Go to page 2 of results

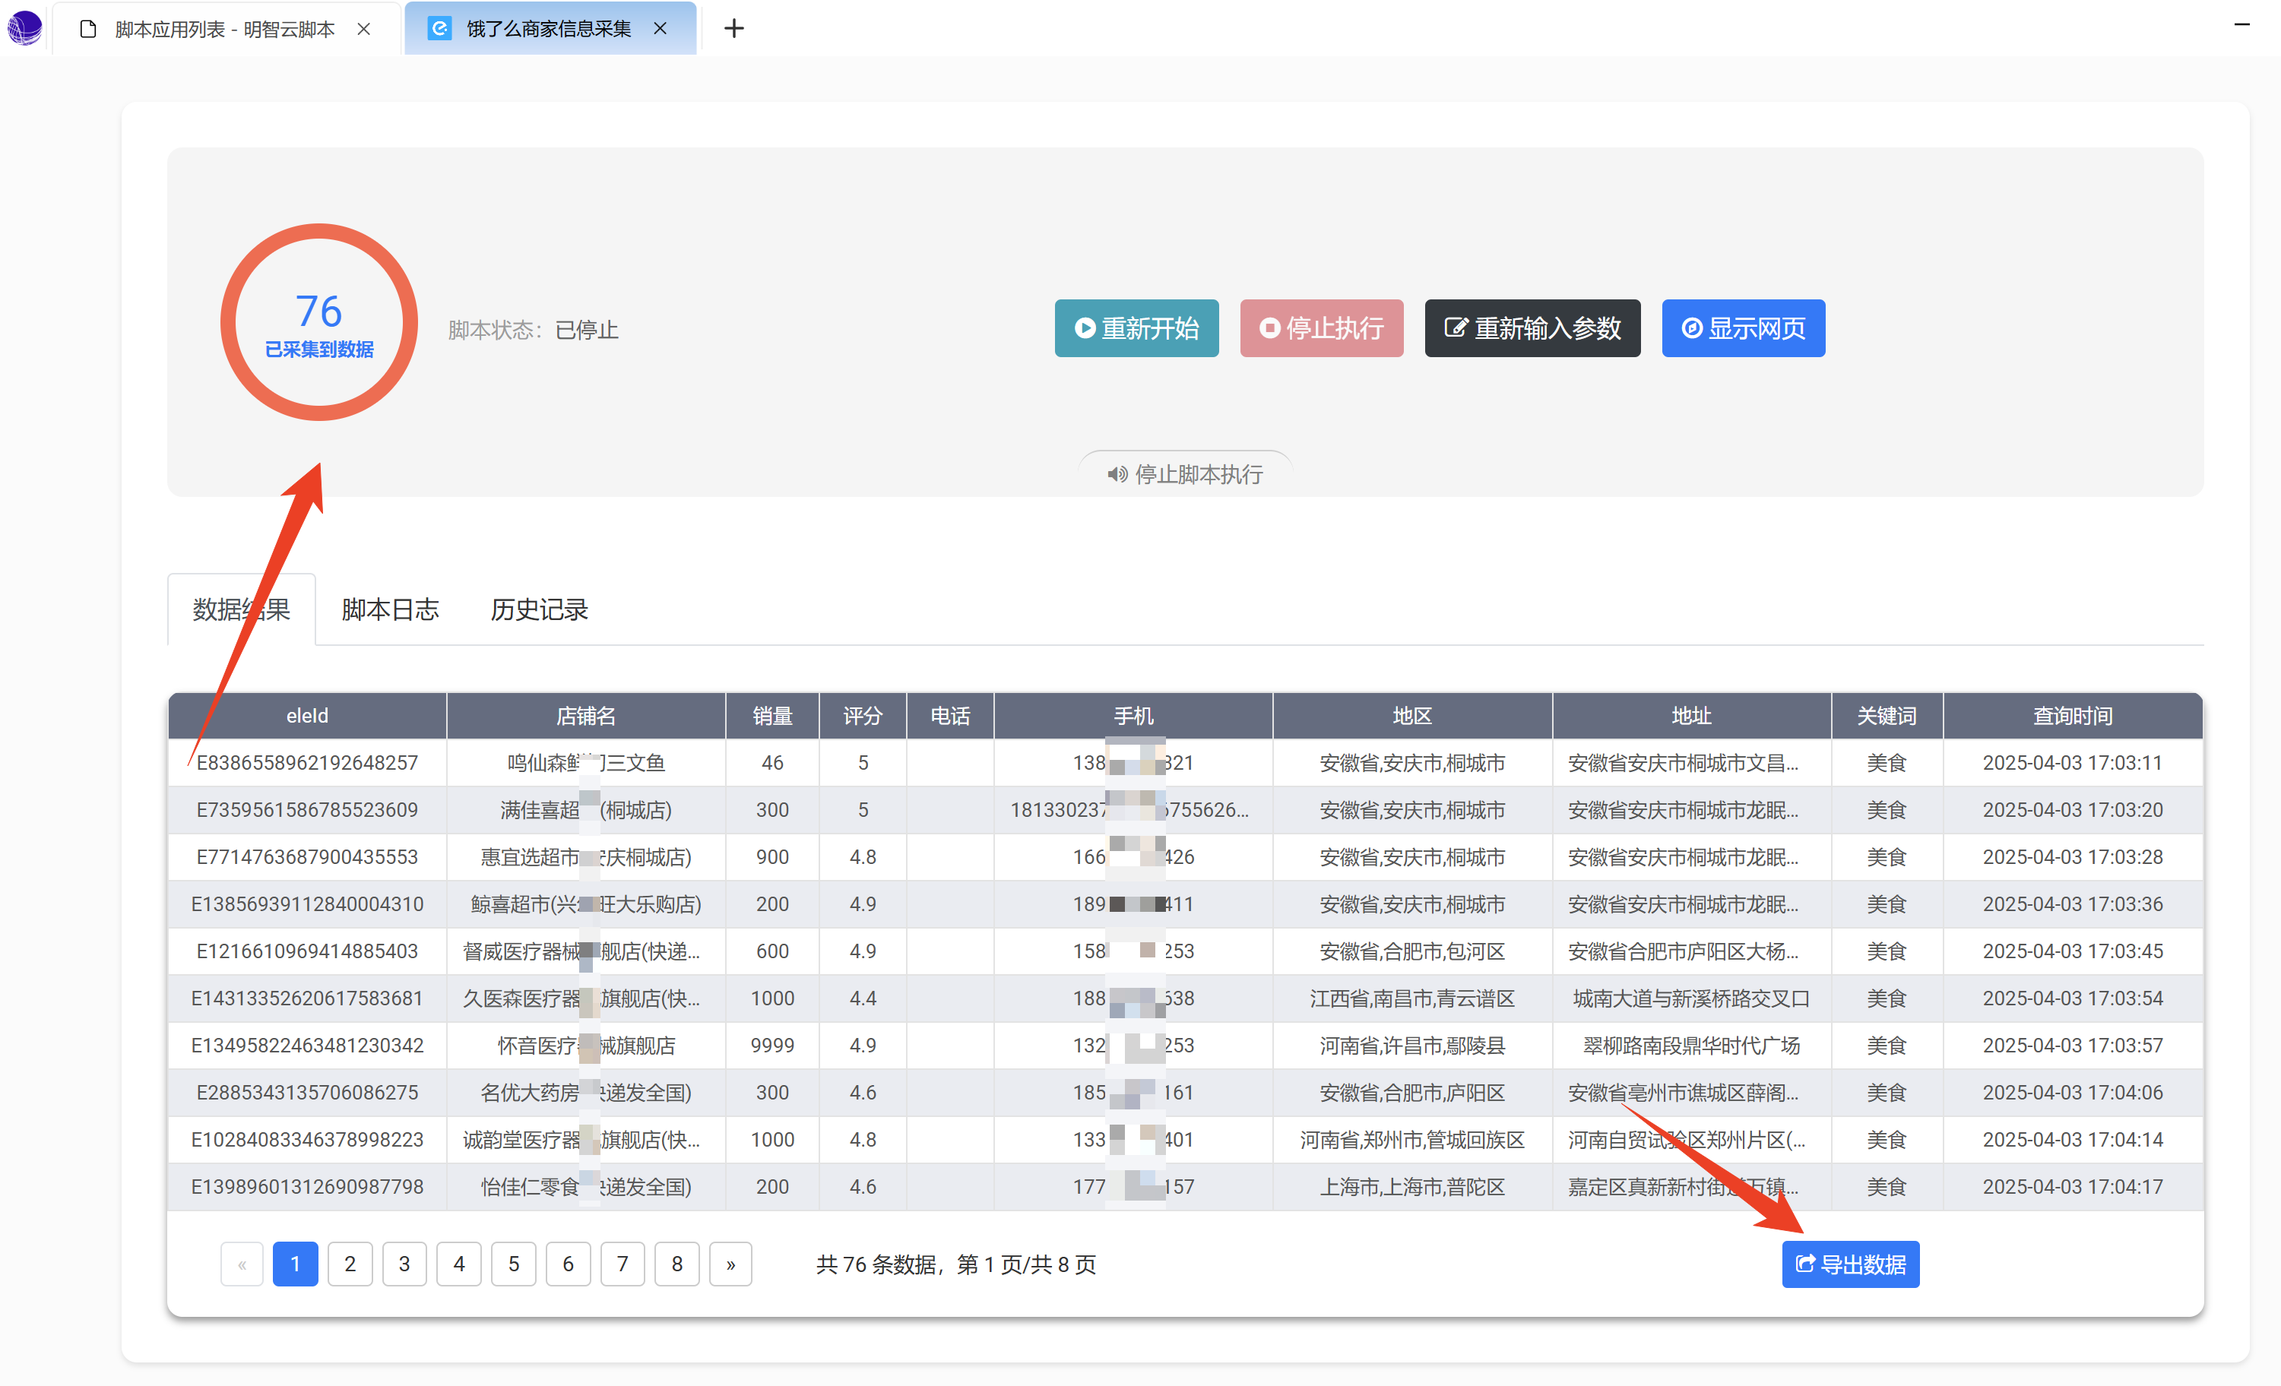point(350,1264)
